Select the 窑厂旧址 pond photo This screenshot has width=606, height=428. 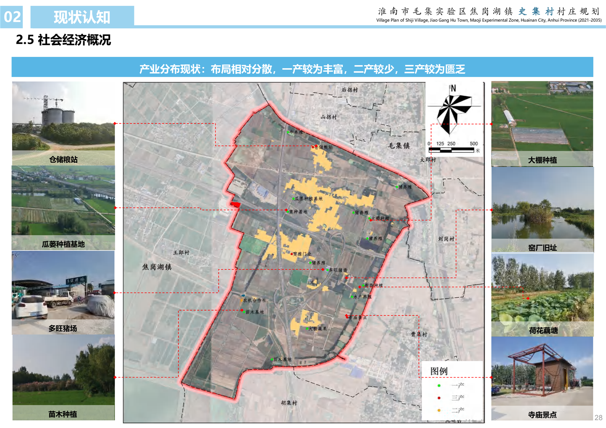point(542,204)
